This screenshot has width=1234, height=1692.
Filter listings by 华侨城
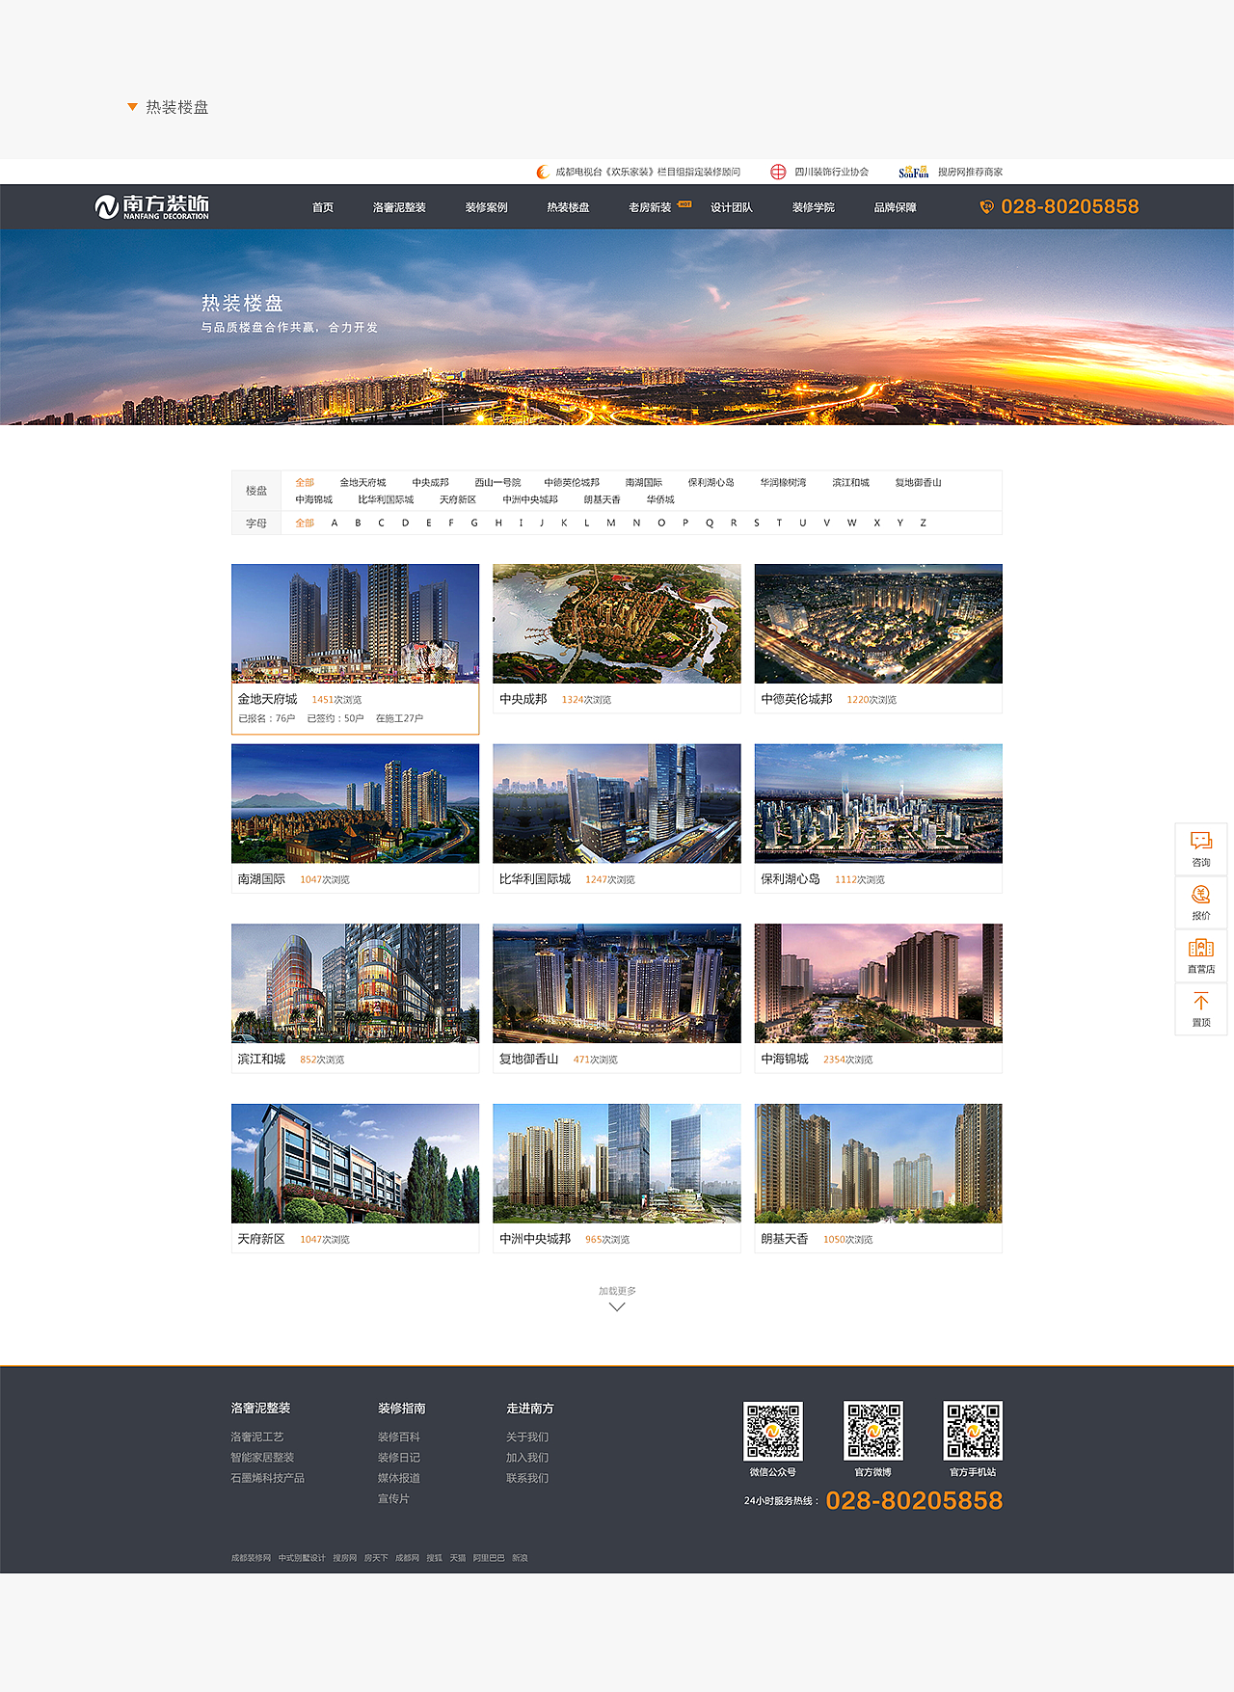point(660,499)
